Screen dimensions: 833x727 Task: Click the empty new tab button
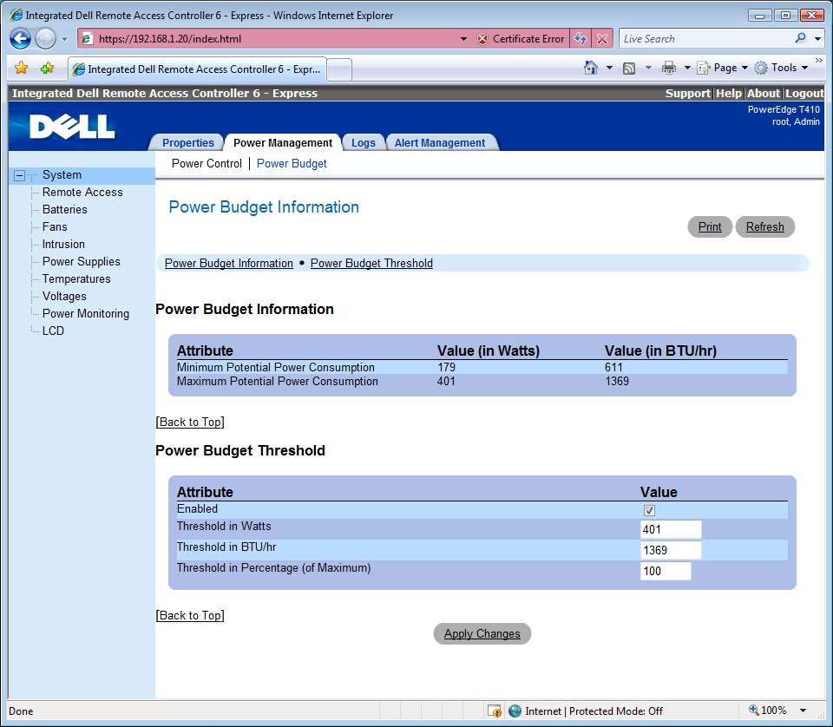click(339, 69)
